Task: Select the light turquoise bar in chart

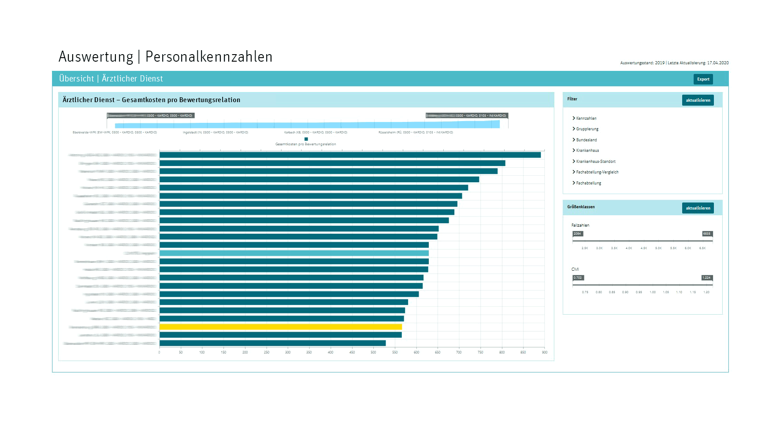Action: 293,253
